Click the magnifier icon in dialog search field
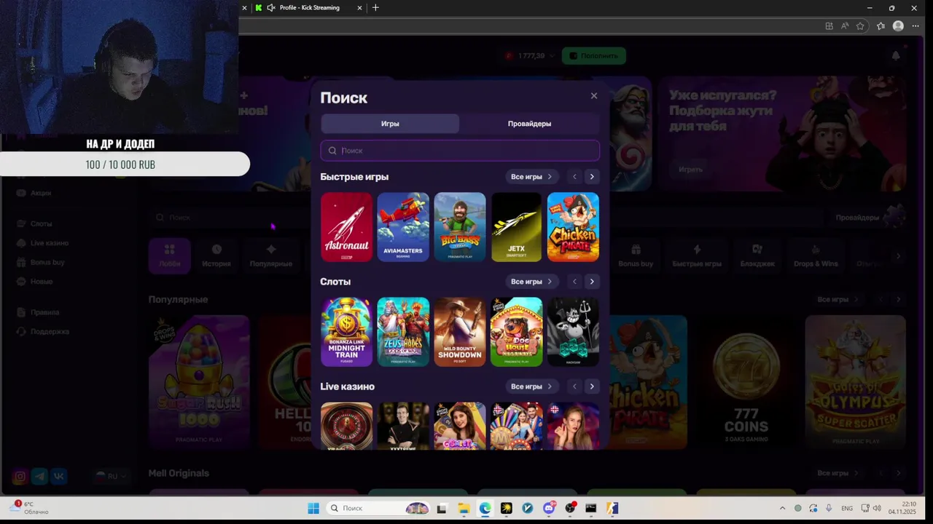Image resolution: width=933 pixels, height=524 pixels. click(x=332, y=151)
